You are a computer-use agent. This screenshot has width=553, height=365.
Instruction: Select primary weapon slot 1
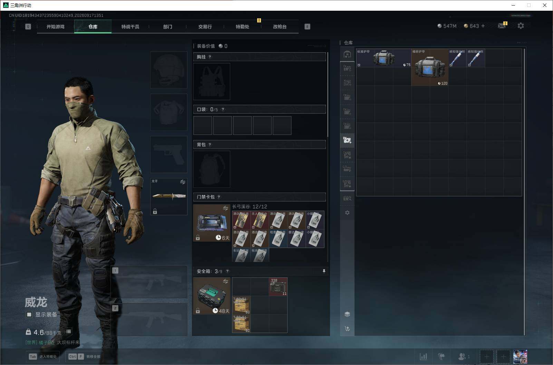(149, 282)
